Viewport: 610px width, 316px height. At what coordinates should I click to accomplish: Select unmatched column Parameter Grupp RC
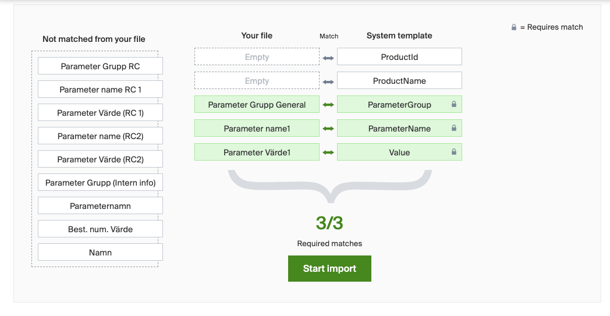(100, 66)
